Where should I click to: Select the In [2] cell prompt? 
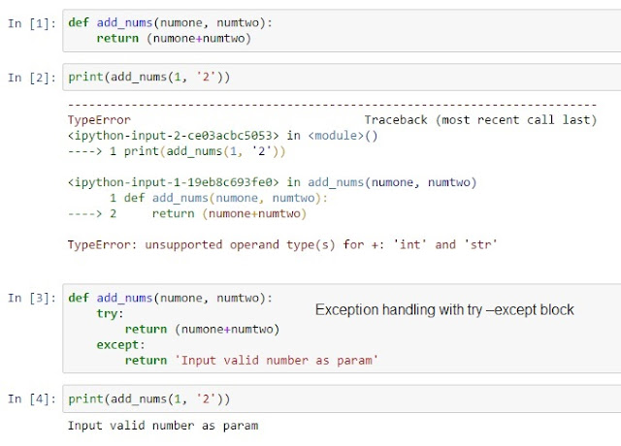[x=32, y=78]
